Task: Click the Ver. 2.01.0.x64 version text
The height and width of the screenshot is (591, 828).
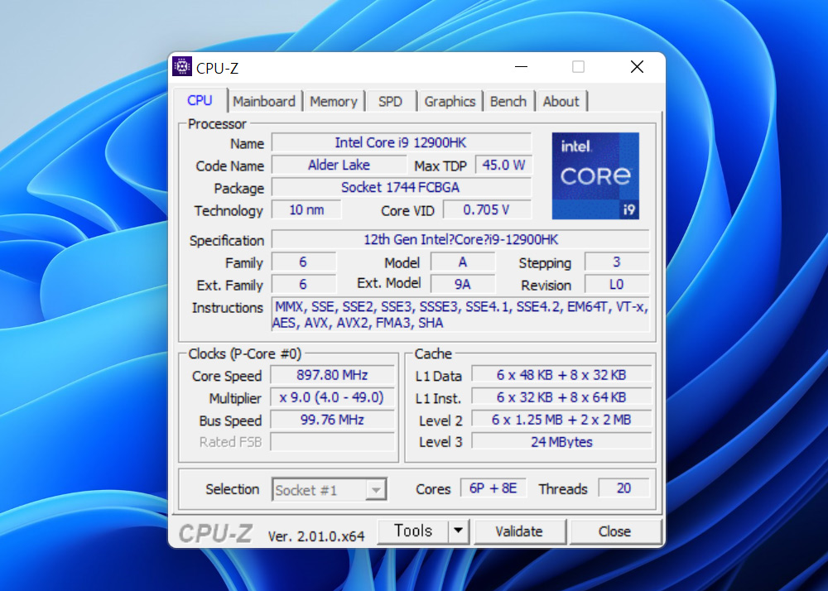Action: 316,536
